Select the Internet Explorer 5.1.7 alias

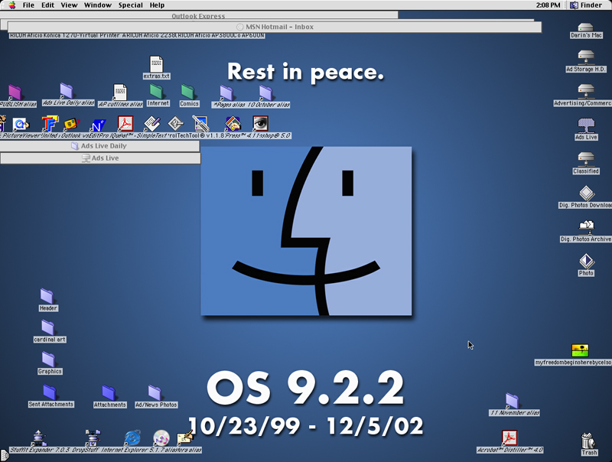(132, 438)
